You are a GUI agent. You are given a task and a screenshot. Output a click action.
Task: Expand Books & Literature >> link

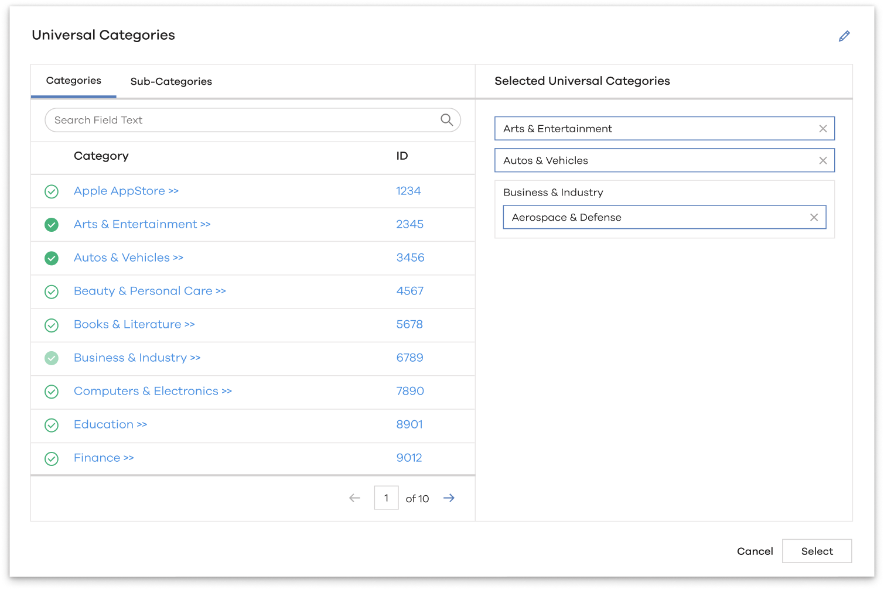pos(134,324)
